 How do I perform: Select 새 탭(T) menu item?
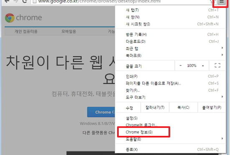[171, 10]
